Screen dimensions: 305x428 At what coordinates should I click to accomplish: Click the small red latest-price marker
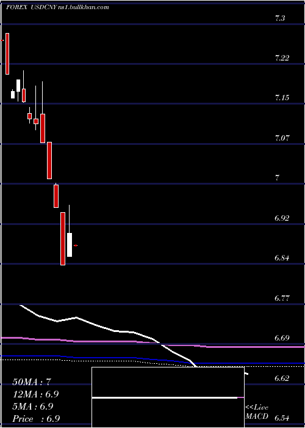point(76,246)
